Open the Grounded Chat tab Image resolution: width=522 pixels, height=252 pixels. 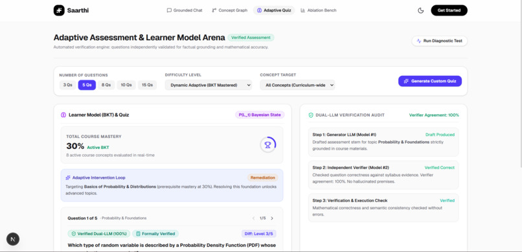[185, 10]
